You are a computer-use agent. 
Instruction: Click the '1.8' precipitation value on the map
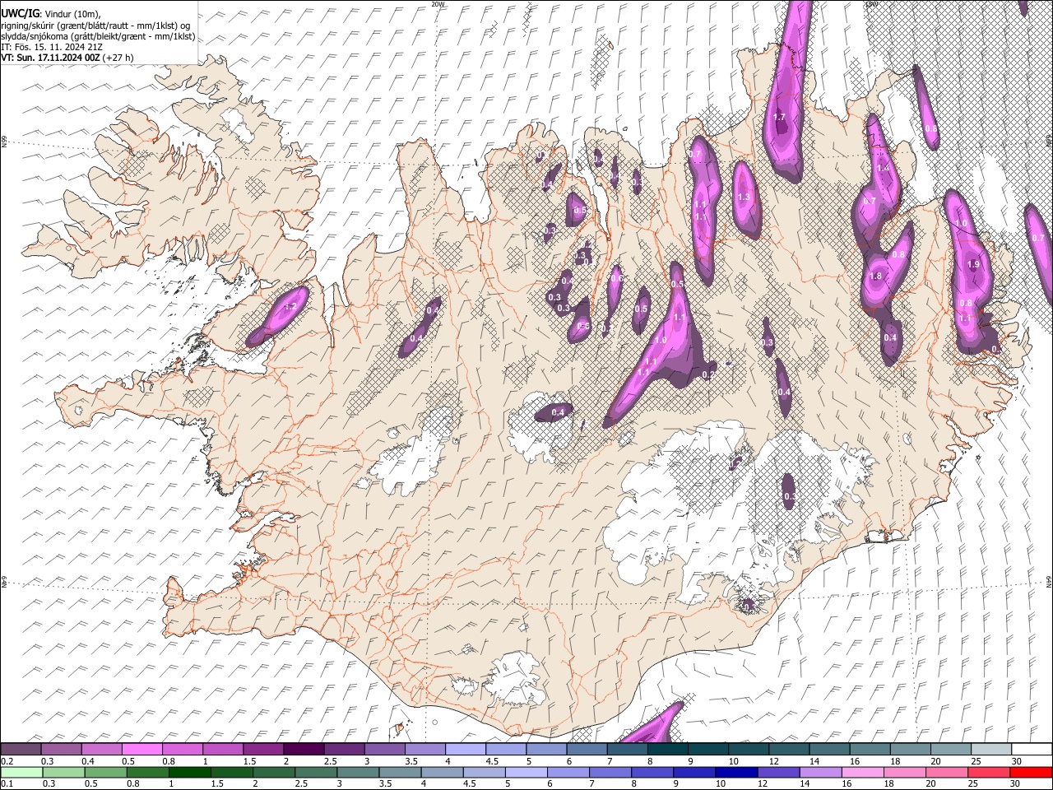point(875,276)
